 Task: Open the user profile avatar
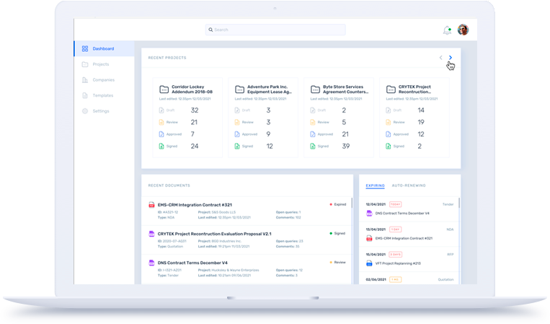(463, 30)
